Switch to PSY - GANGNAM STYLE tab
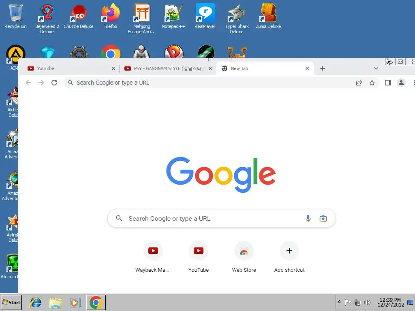Viewport: 415px width, 311px height. pyautogui.click(x=168, y=68)
